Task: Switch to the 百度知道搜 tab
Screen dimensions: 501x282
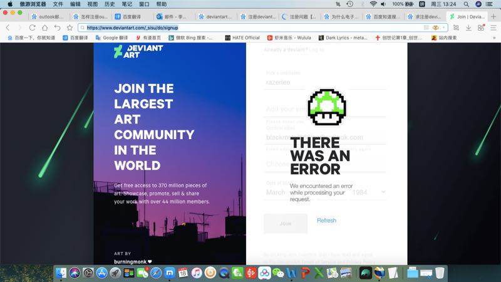Action: [383, 17]
